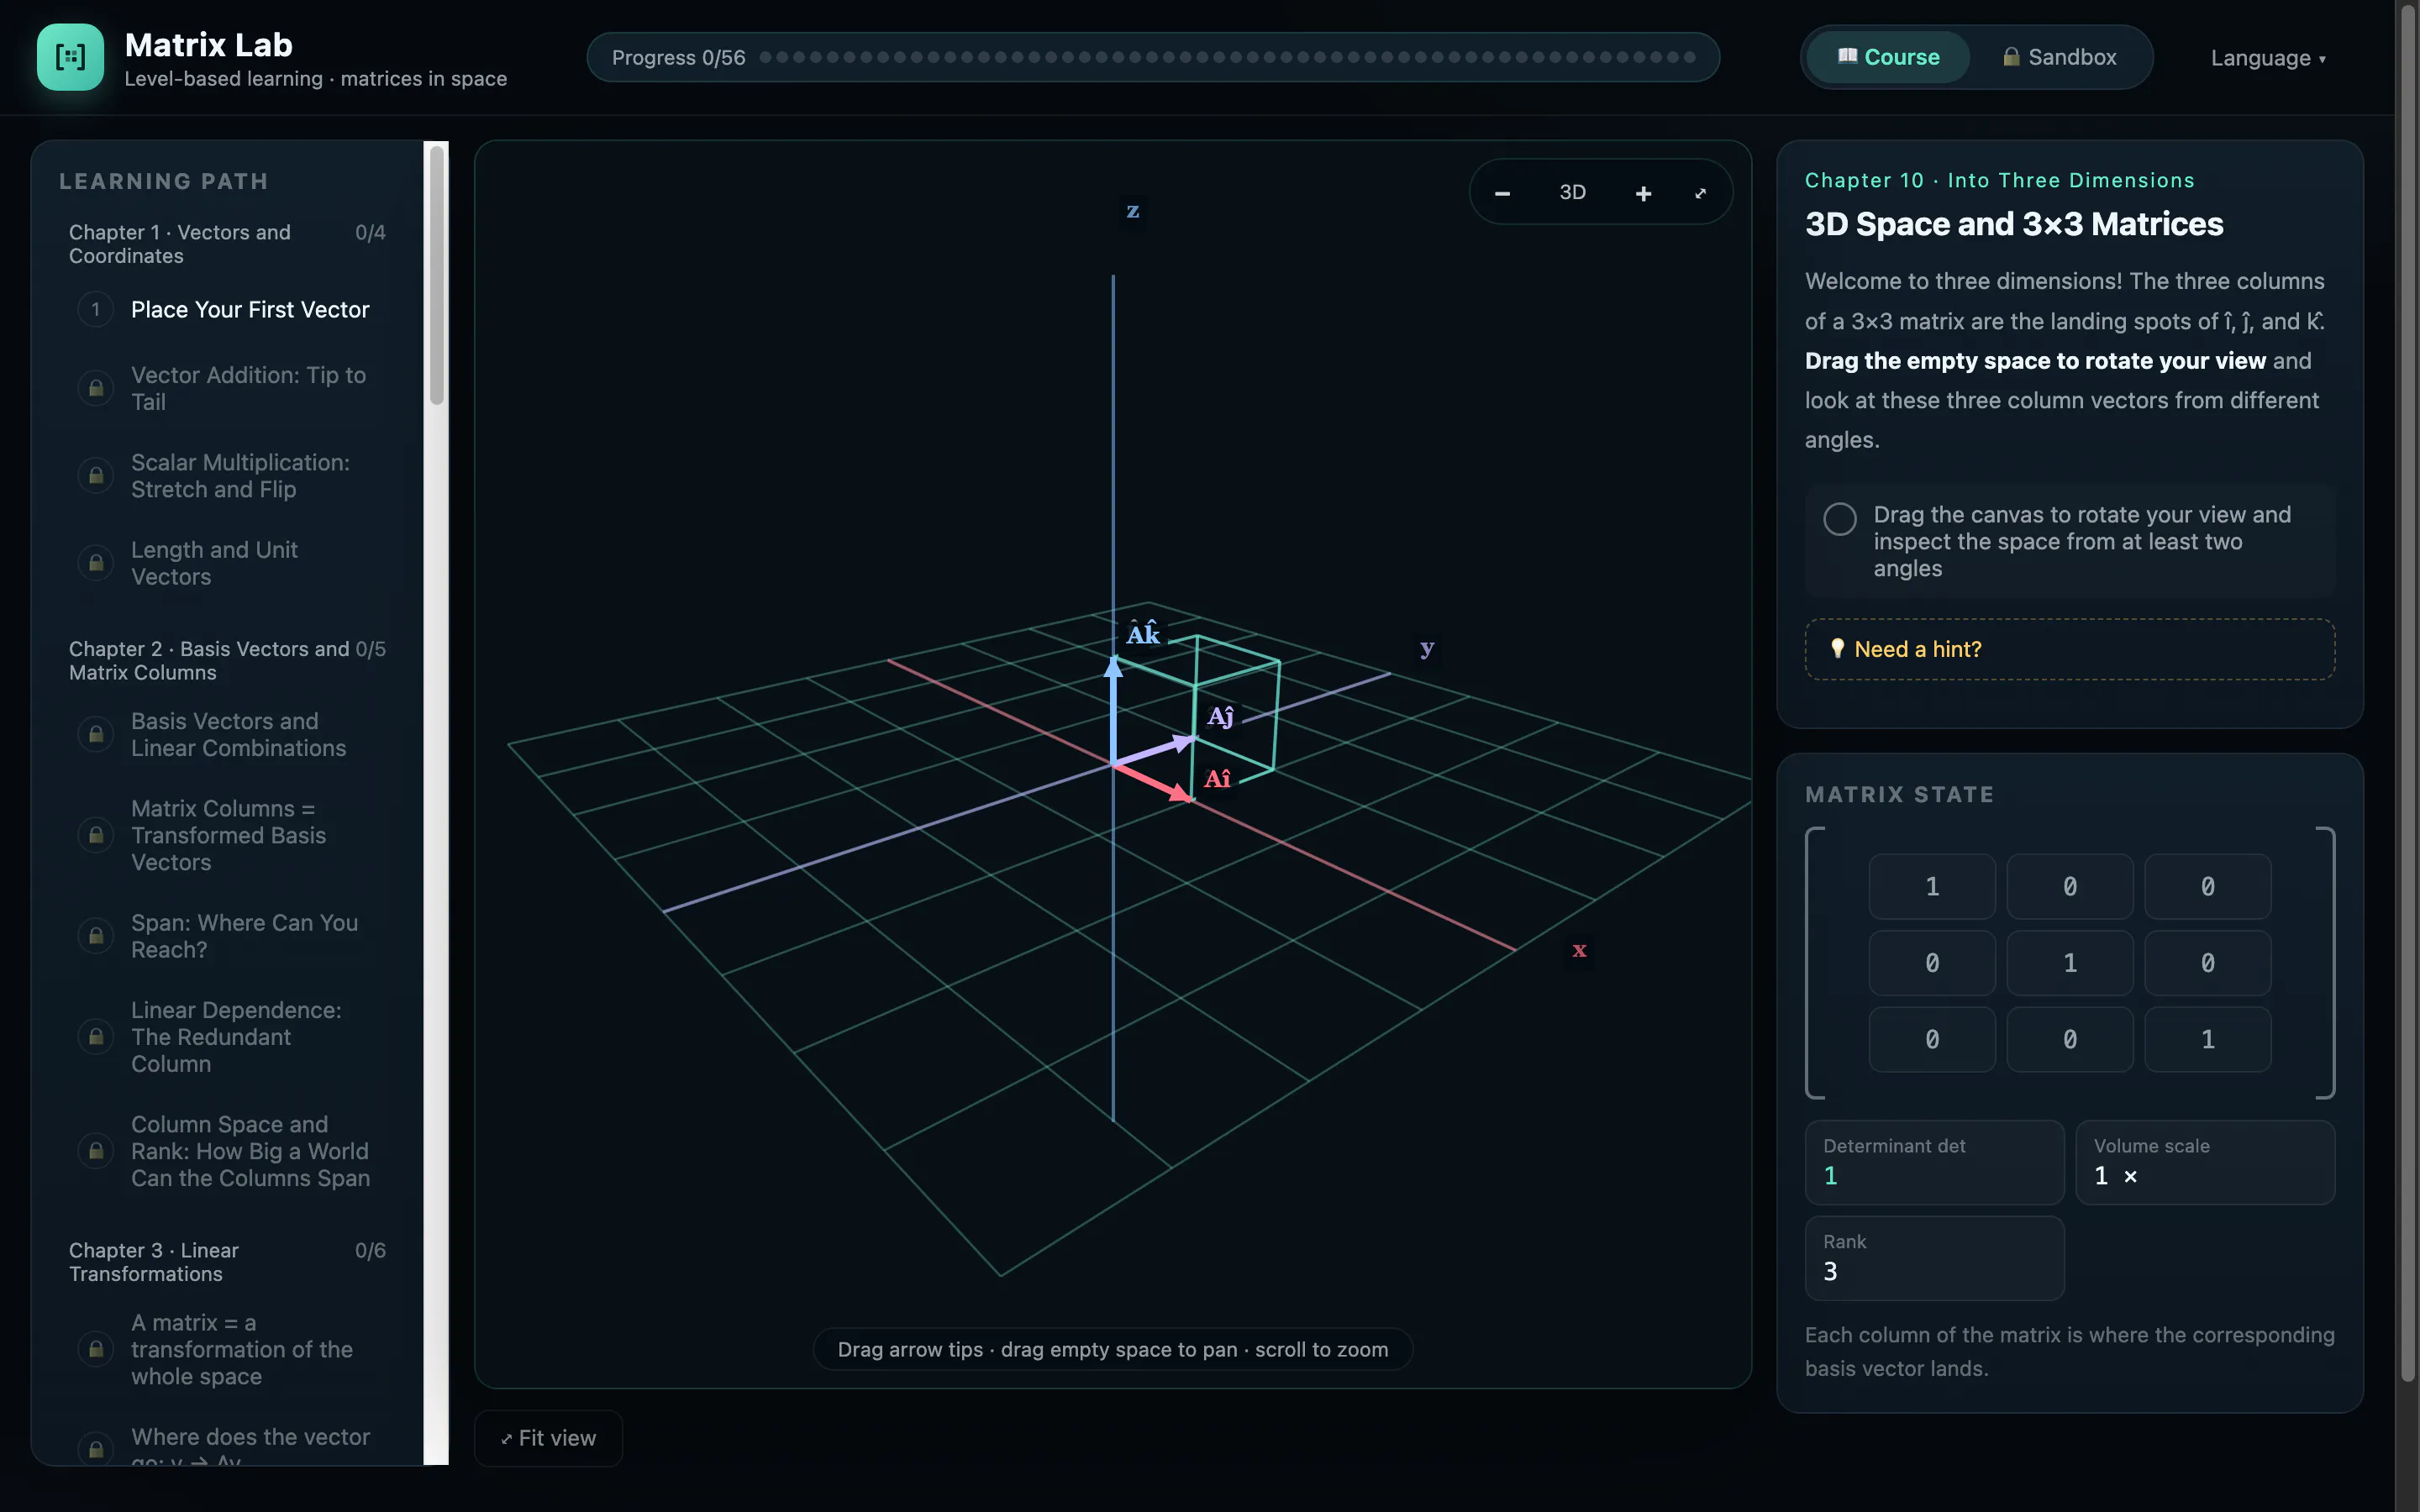Edit matrix cell row 1 column 3
Screen dimensions: 2420x1512
(2207, 886)
